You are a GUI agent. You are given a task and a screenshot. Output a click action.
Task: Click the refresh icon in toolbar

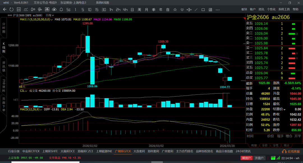pyautogui.click(x=12, y=10)
